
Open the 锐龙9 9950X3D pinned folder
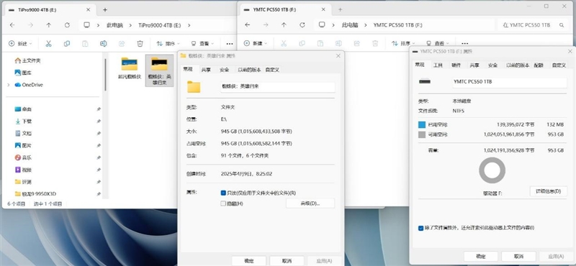point(35,193)
